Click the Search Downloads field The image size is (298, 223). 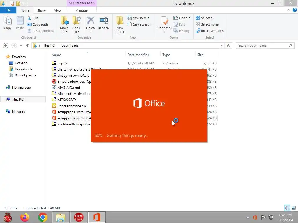tap(265, 46)
